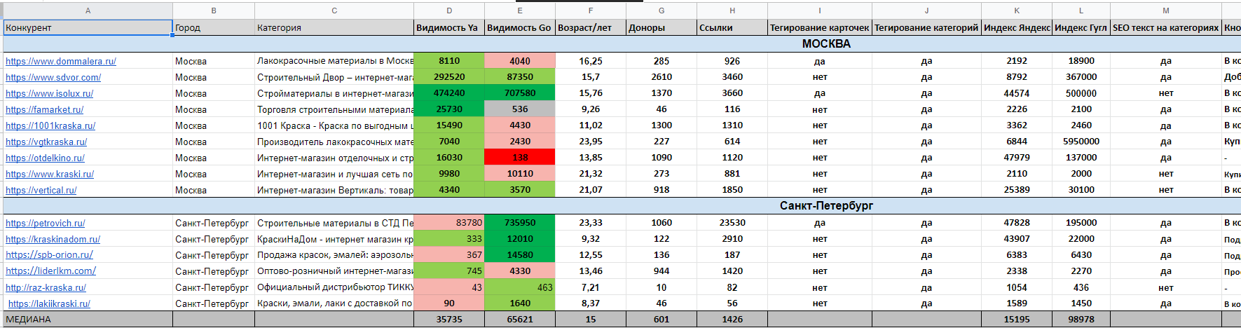Open the https://1001kraska.ru/ link
The width and height of the screenshot is (1241, 328).
tap(50, 125)
